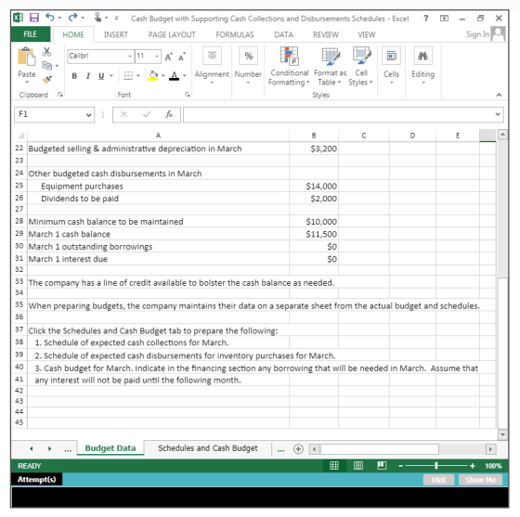
Task: Open the Number percent group button
Action: [x=249, y=65]
